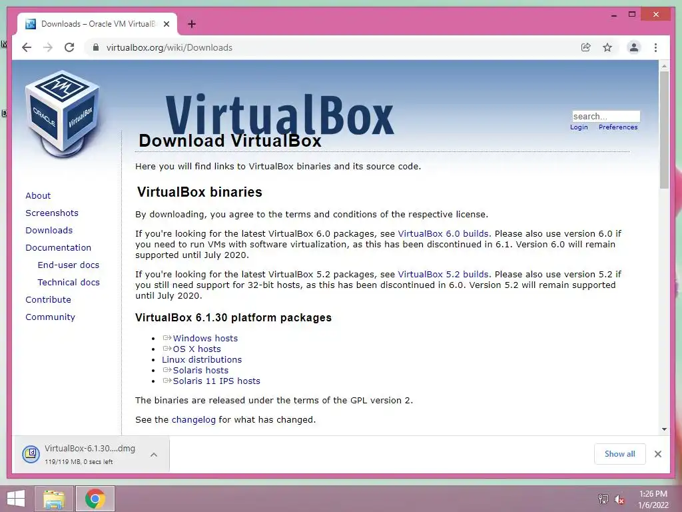Reload the VirtualBox downloads page

point(69,47)
